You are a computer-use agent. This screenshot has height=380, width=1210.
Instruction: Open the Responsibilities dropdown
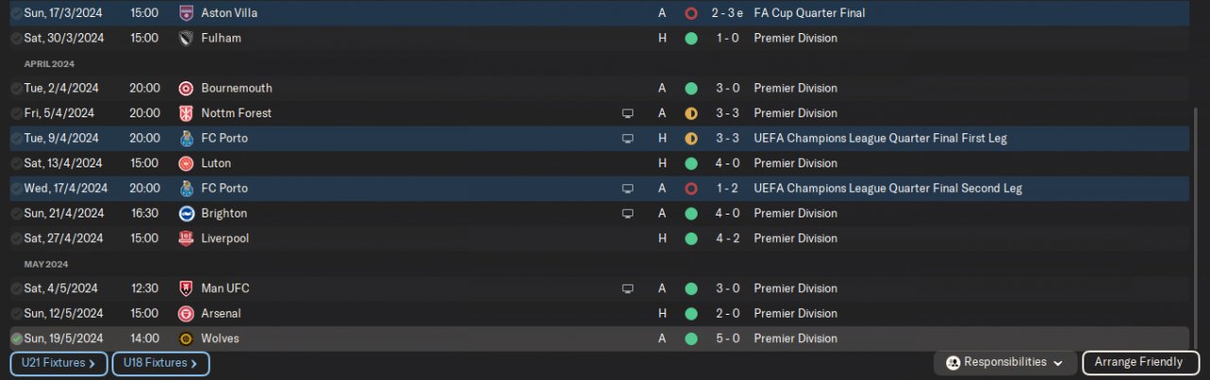(1005, 362)
